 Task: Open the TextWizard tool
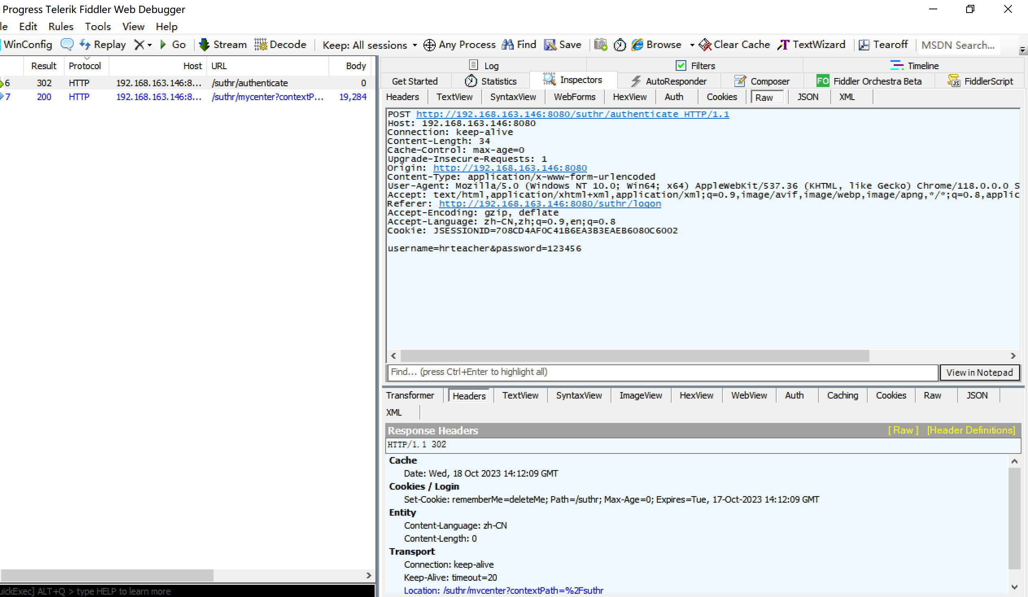tap(812, 44)
